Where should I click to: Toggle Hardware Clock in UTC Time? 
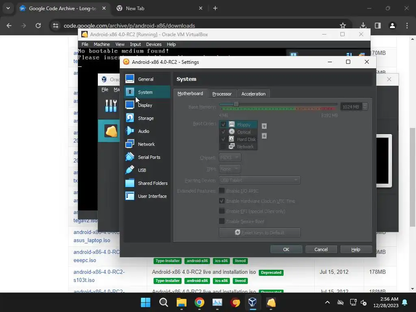click(x=222, y=201)
